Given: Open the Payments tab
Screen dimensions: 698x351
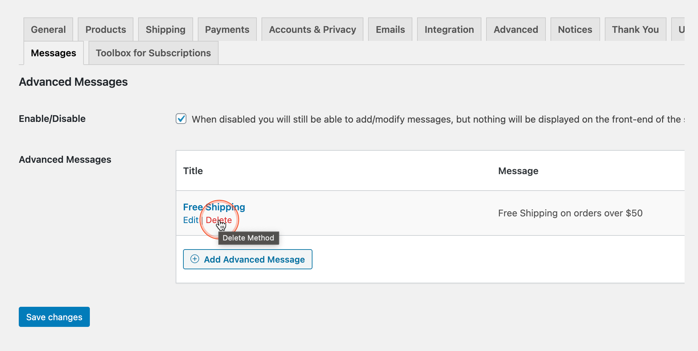Looking at the screenshot, I should coord(227,29).
